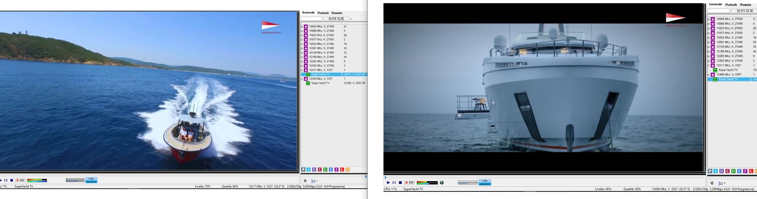Click the 52.5°E satellite selector, right window
The image size is (757, 199).
pos(743,11)
